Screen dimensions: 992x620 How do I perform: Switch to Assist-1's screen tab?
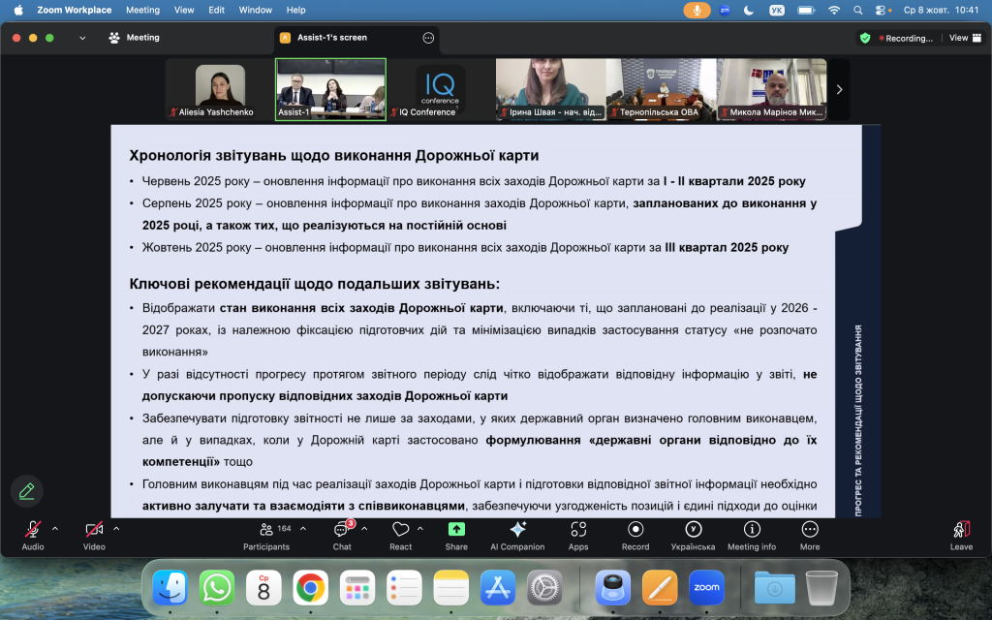332,38
